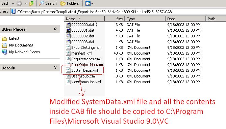This screenshot has width=226, height=129.
Task: Open the Forward history dropdown arrow
Action: (x=26, y=3)
